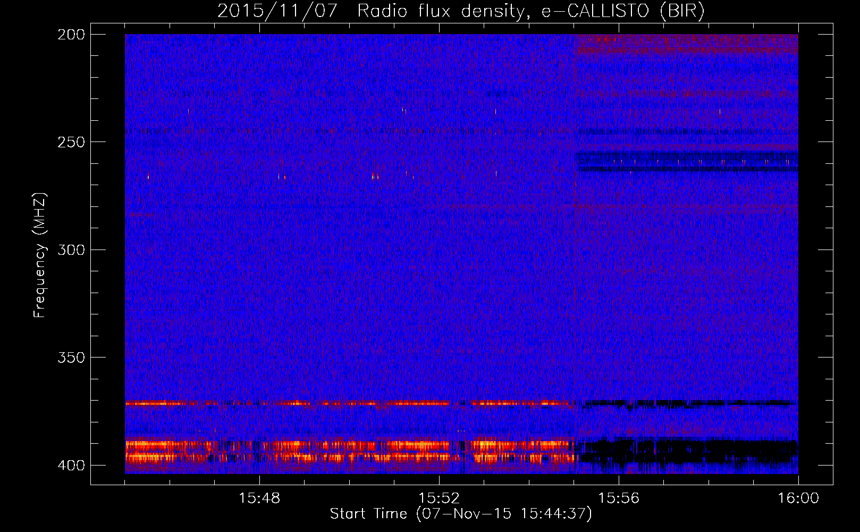Click the 350 frequency tick label
Image resolution: width=860 pixels, height=532 pixels.
click(71, 358)
